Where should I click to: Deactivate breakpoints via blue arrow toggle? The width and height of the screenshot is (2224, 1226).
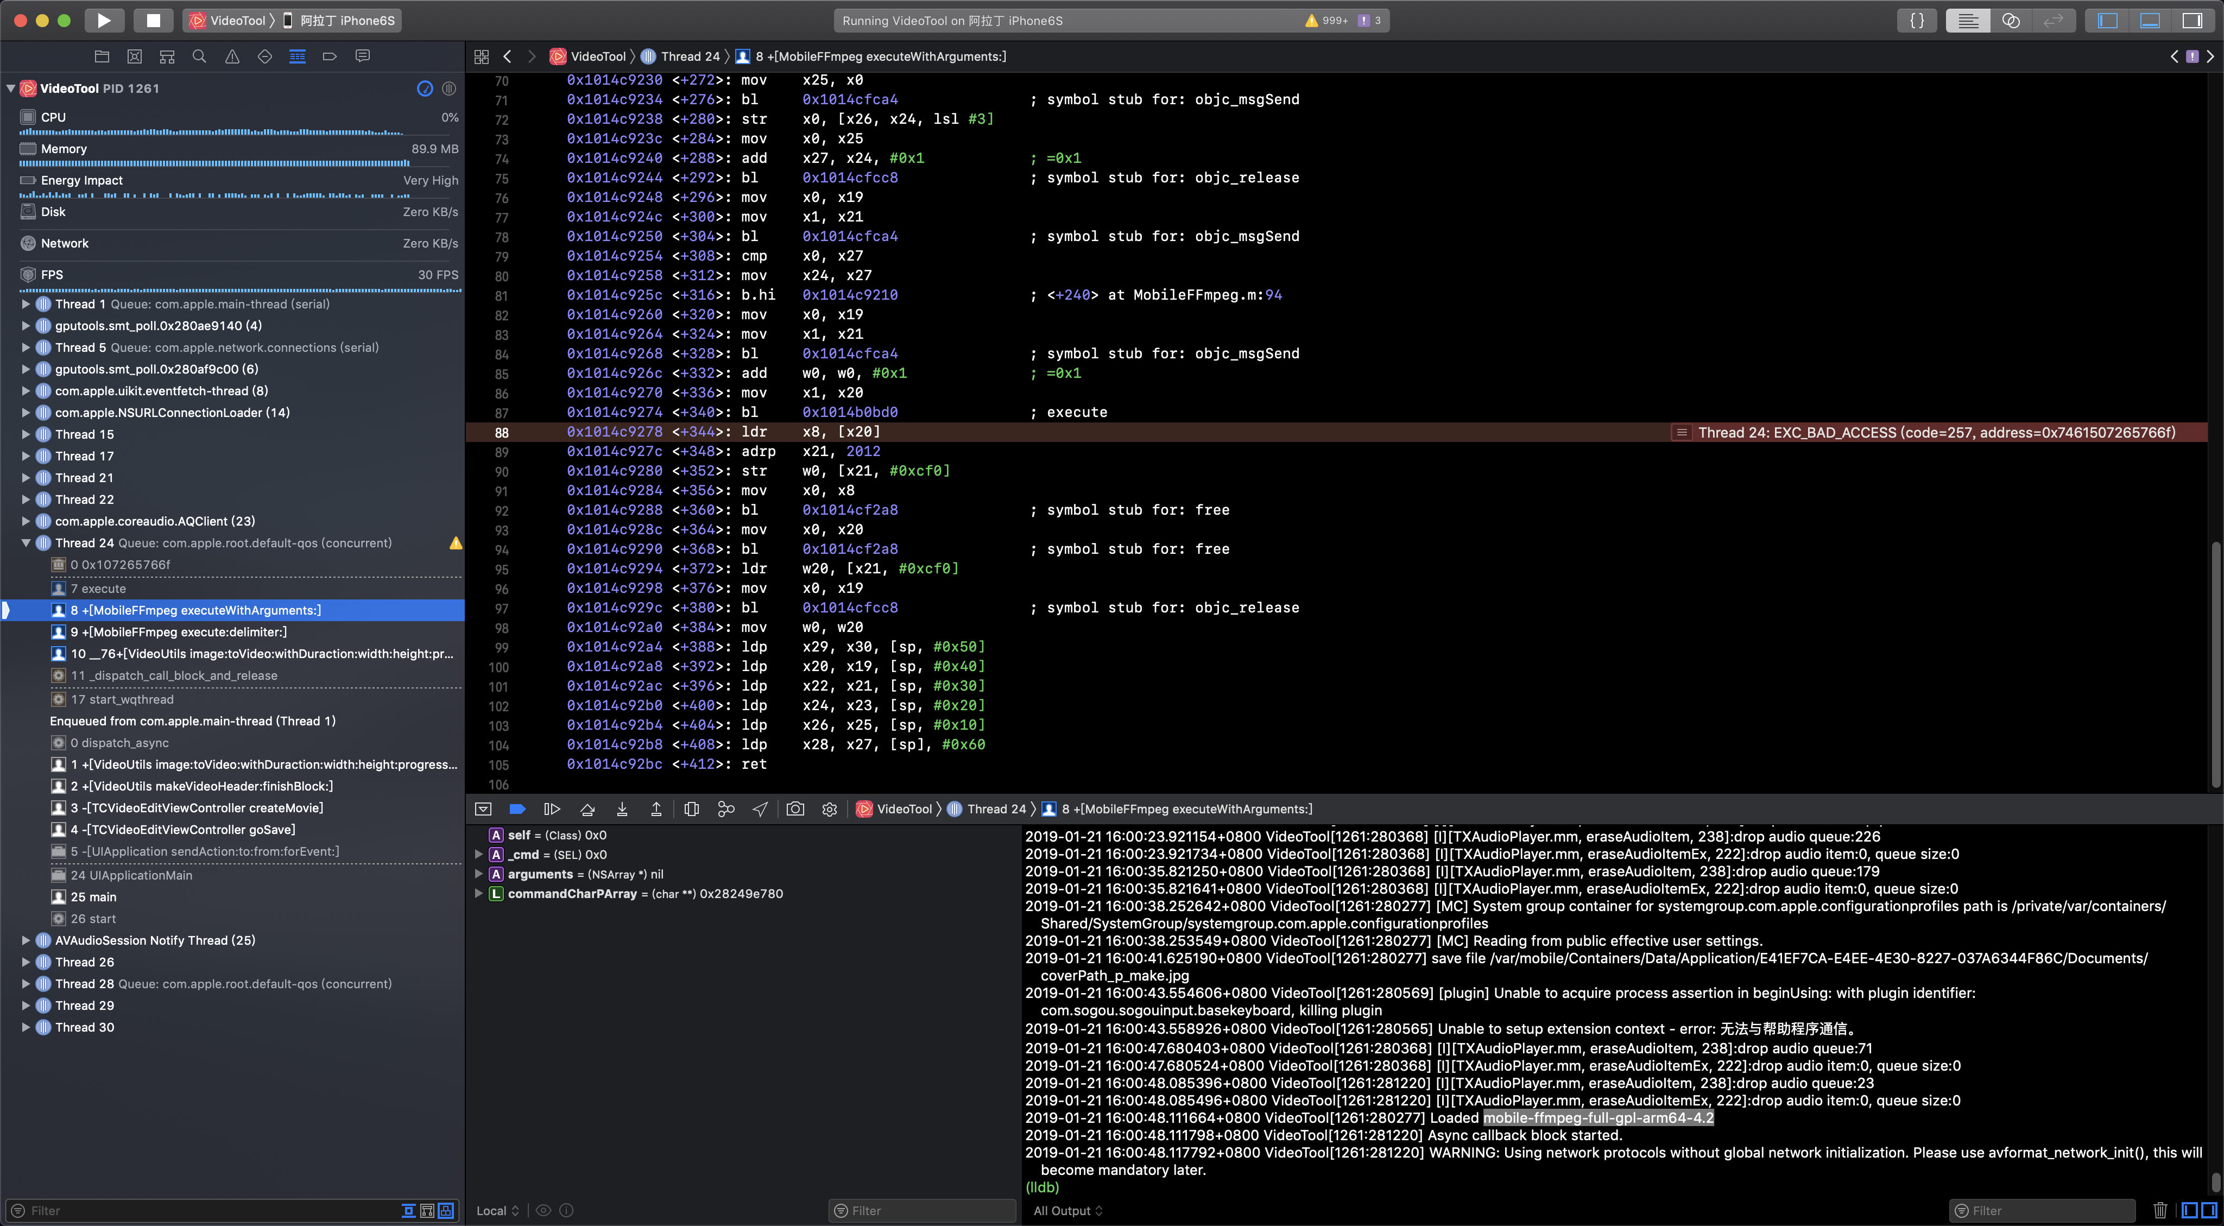(517, 809)
